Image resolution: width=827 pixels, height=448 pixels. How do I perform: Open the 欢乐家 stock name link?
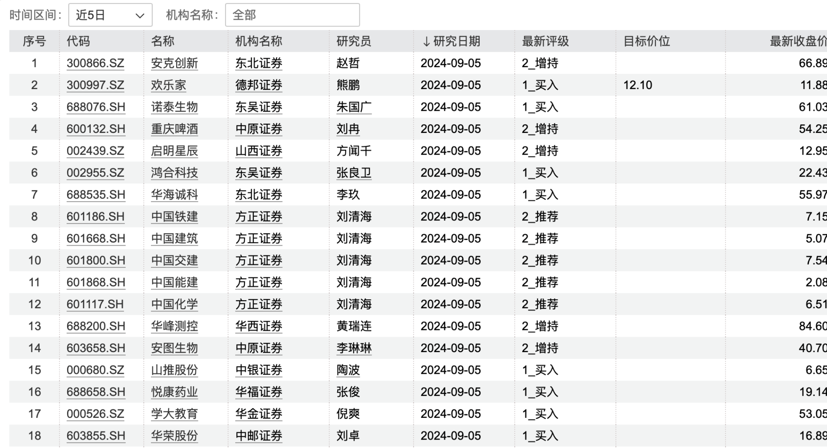click(169, 85)
